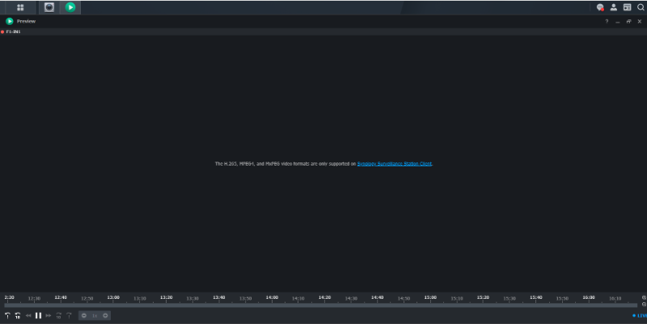Click the 15:00 mark on timeline
Image resolution: width=647 pixels, height=324 pixels.
430,297
